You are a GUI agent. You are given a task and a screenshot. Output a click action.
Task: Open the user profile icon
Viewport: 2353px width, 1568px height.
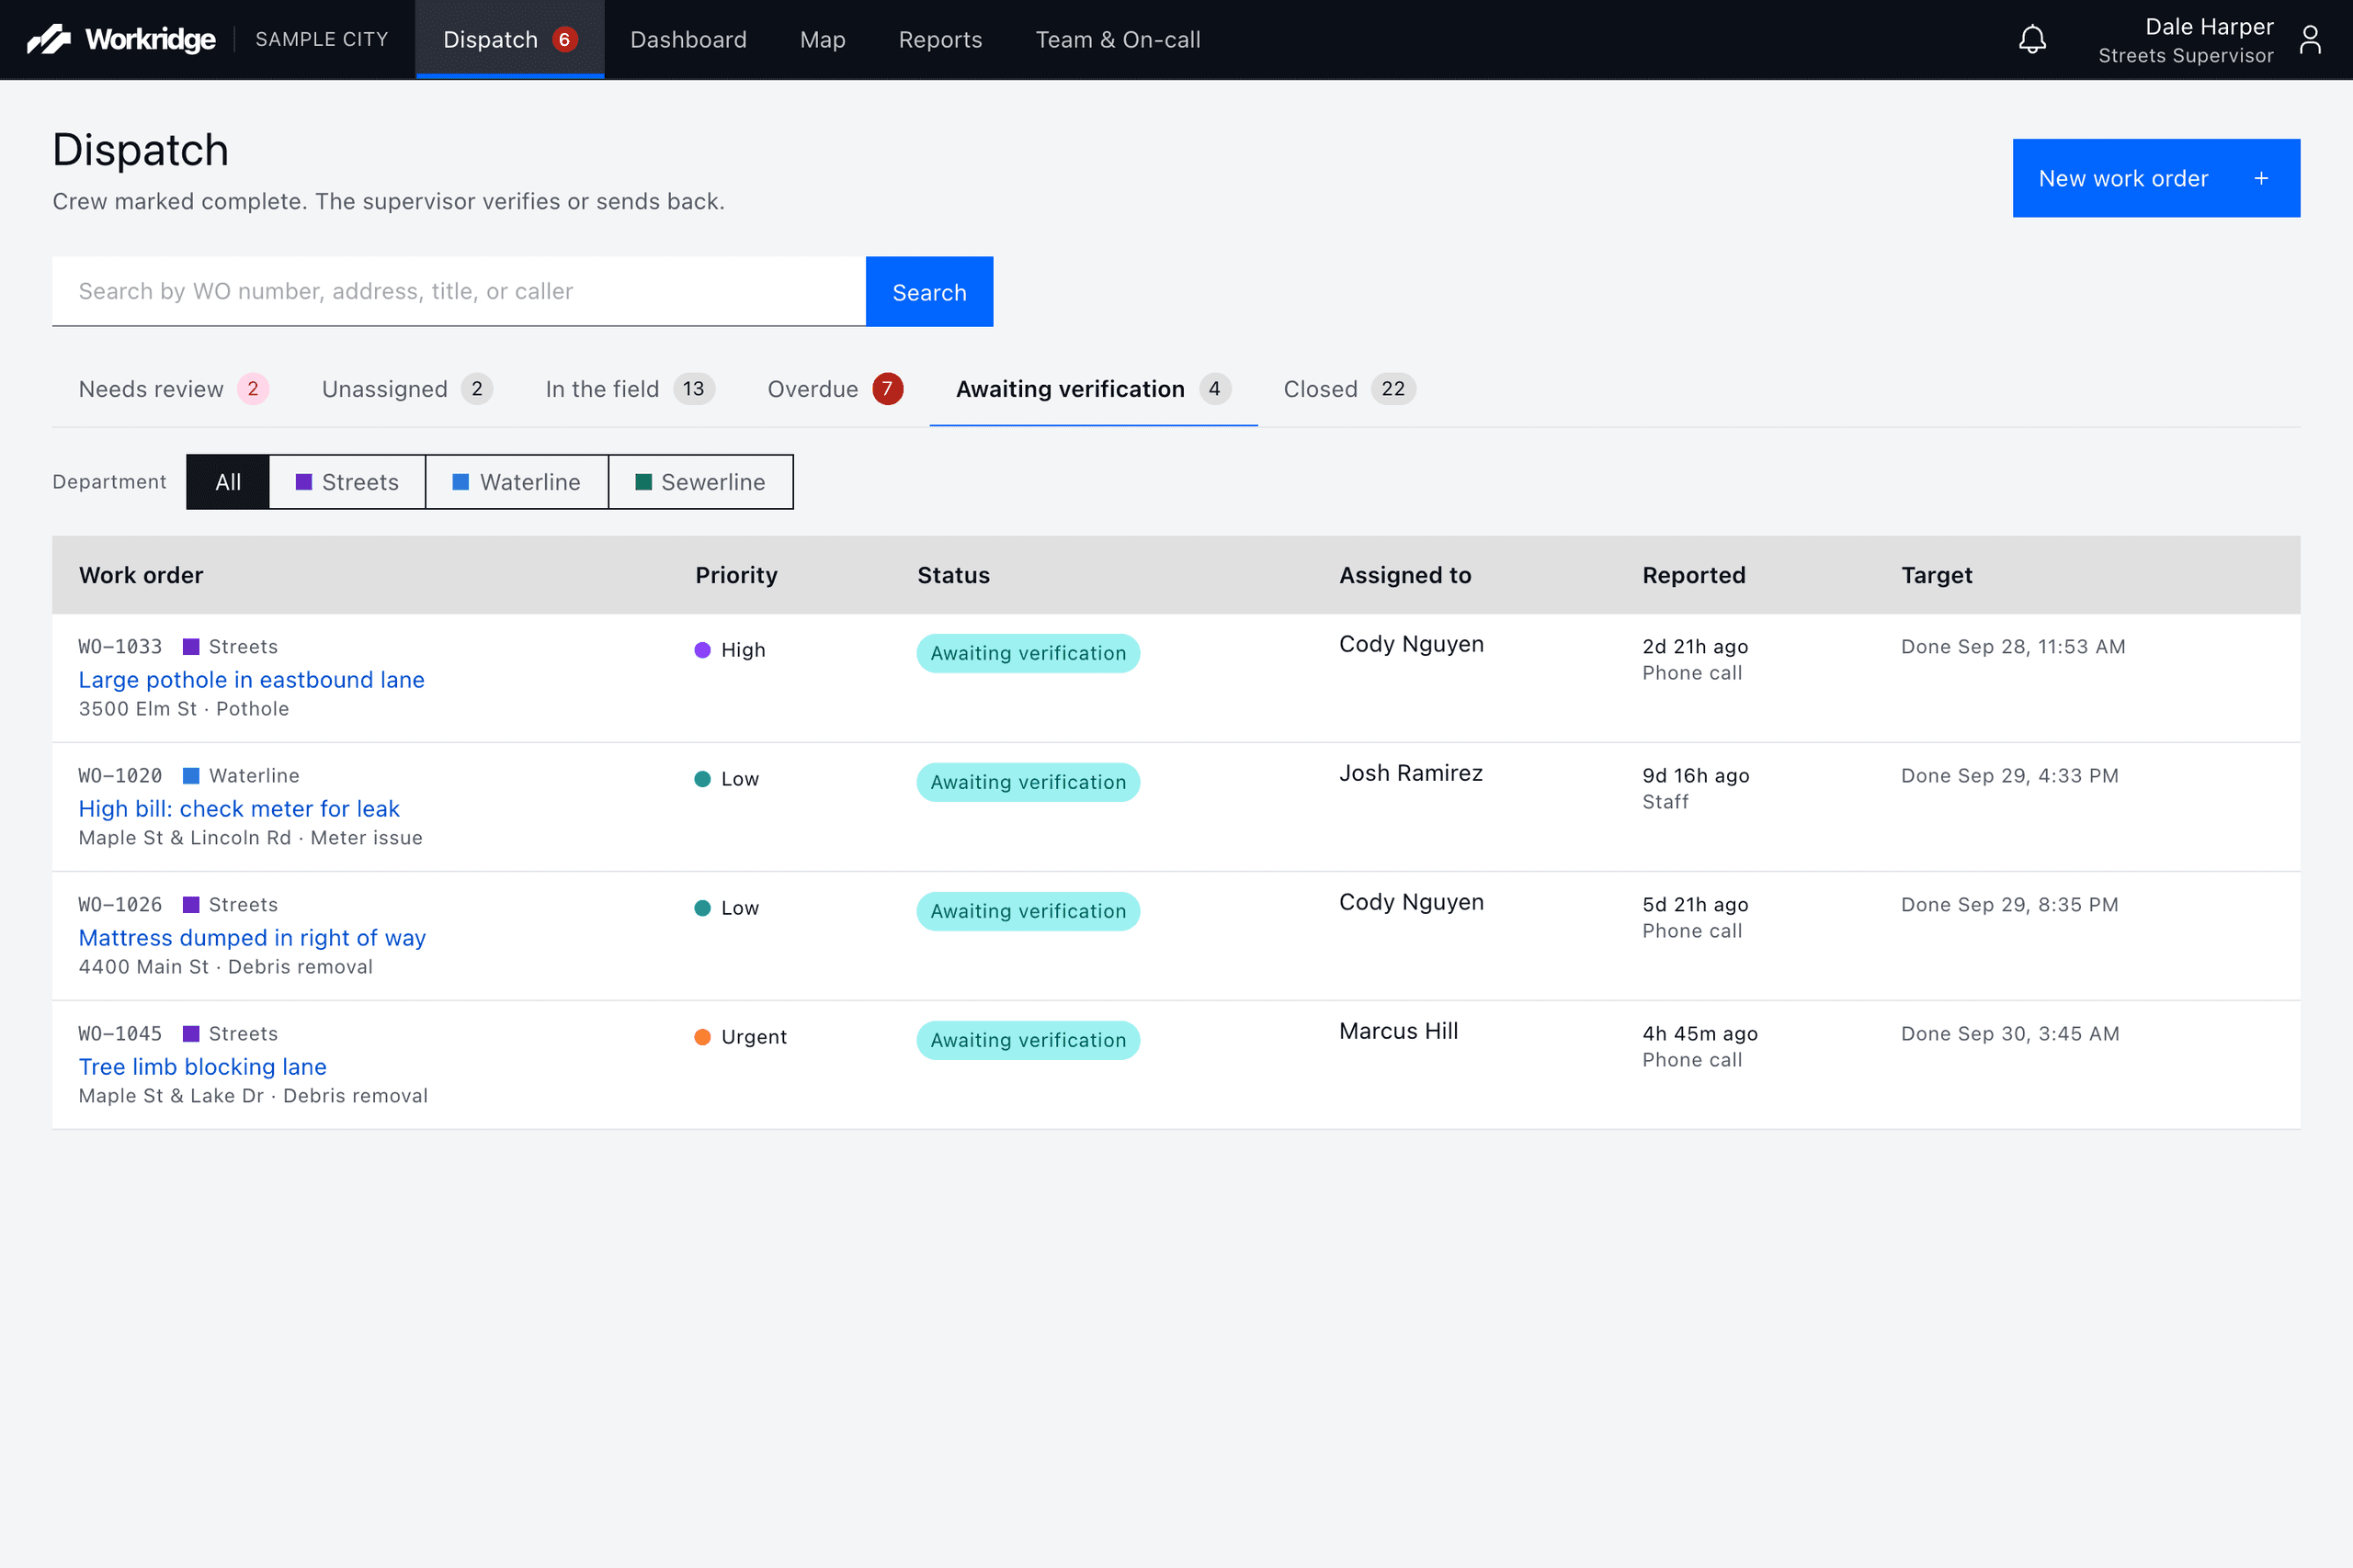click(x=2310, y=40)
